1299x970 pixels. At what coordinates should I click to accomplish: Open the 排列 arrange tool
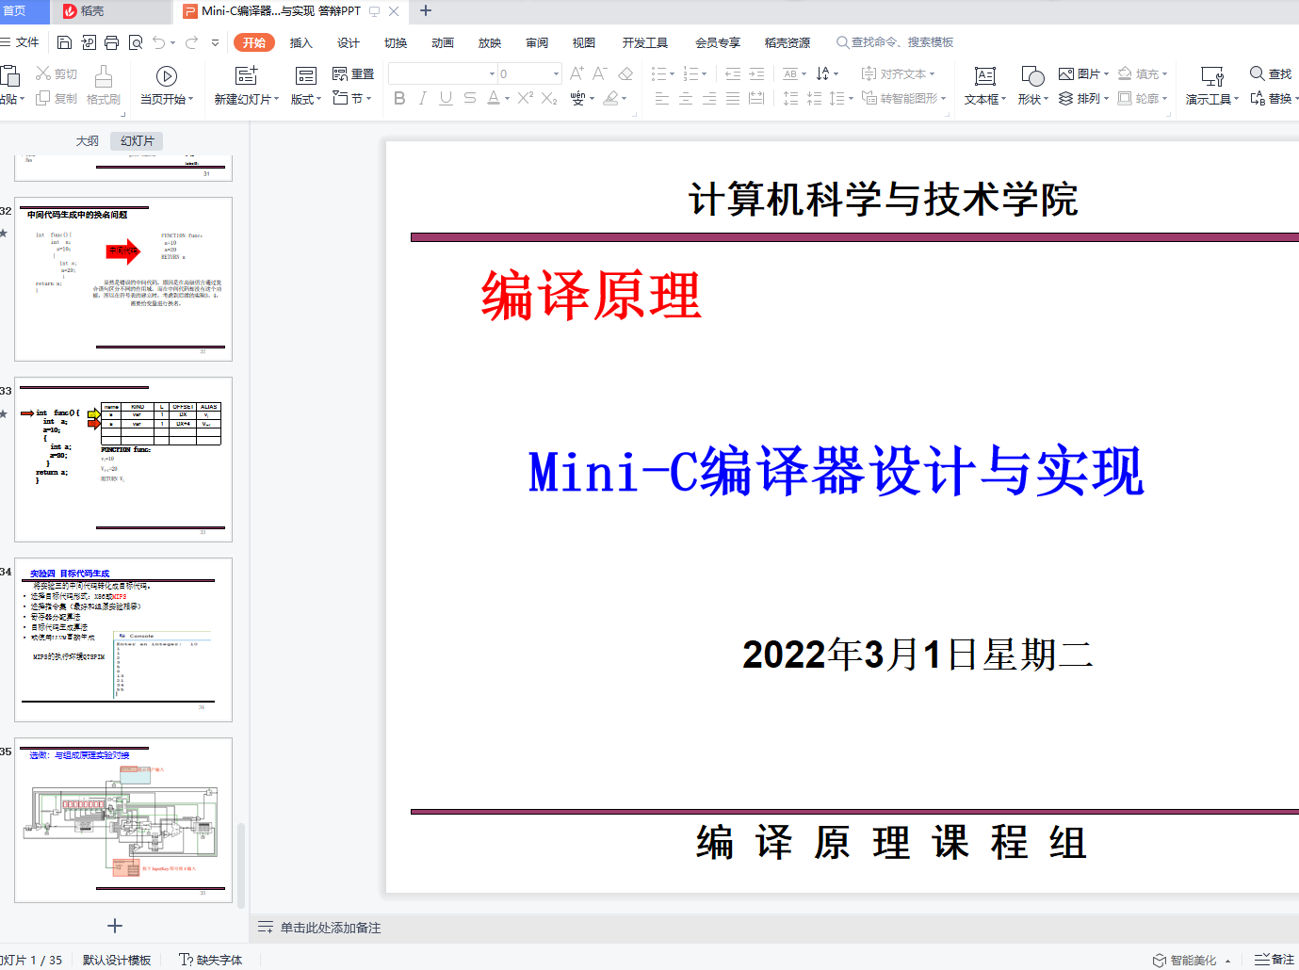1082,98
